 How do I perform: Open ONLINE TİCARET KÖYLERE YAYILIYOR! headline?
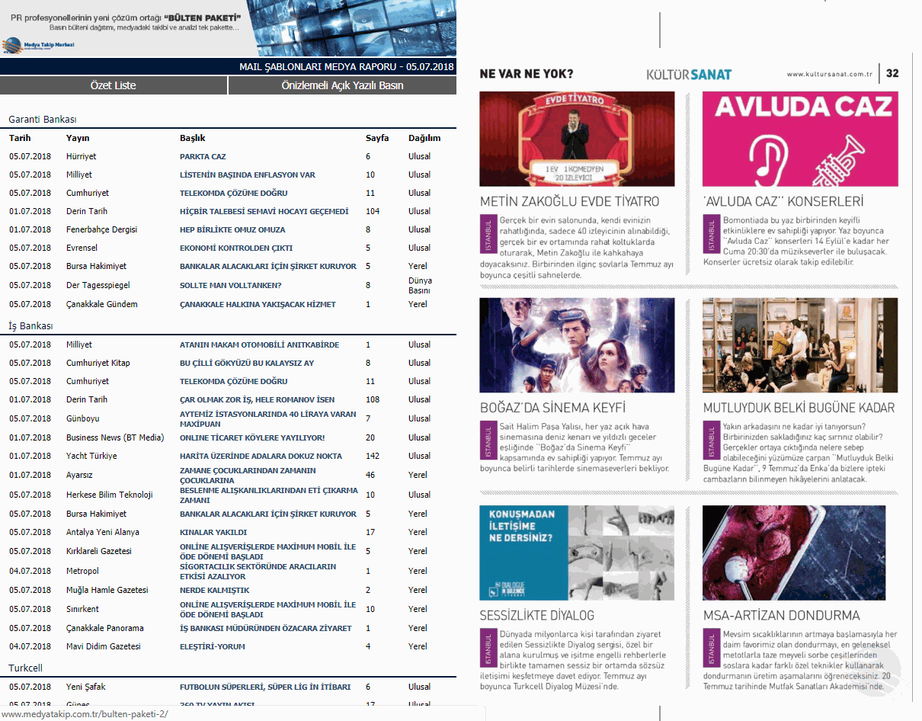(252, 437)
